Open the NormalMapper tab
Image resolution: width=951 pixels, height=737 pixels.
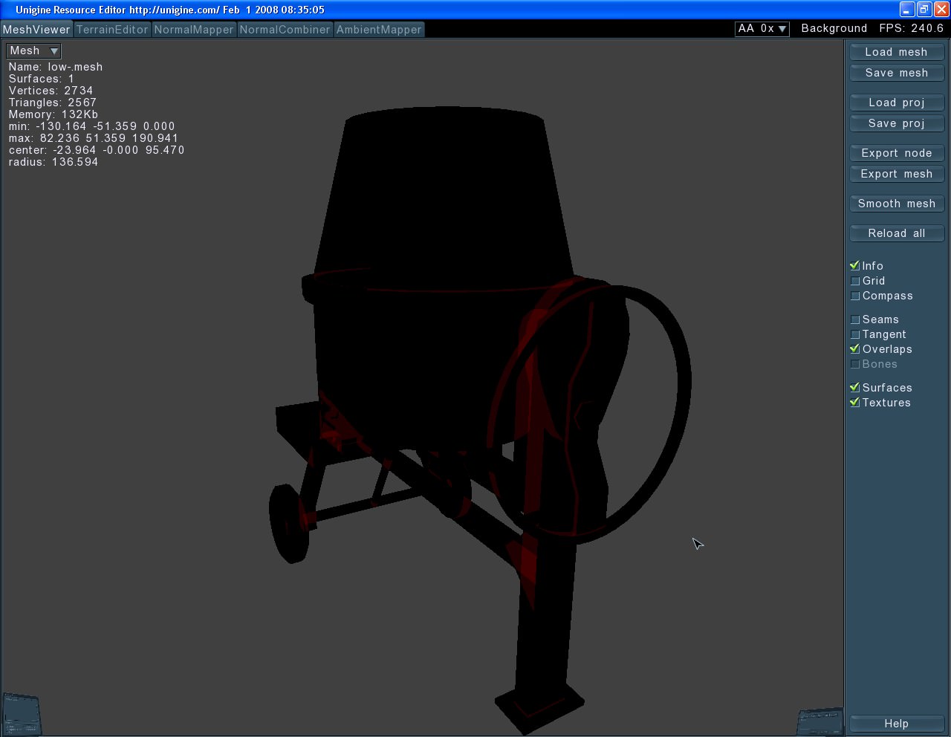(x=194, y=30)
